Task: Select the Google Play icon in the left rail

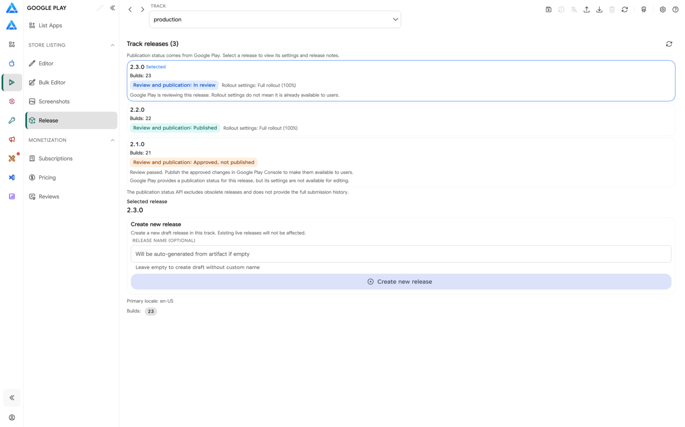Action: click(x=12, y=82)
